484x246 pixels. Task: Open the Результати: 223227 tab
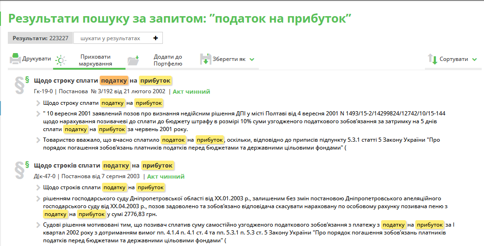point(40,38)
